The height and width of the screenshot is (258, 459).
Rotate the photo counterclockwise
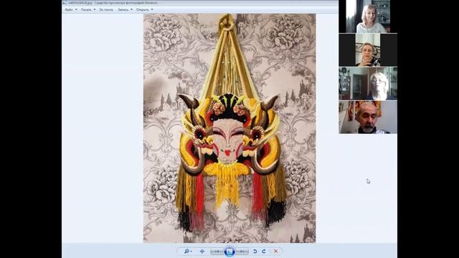click(255, 252)
